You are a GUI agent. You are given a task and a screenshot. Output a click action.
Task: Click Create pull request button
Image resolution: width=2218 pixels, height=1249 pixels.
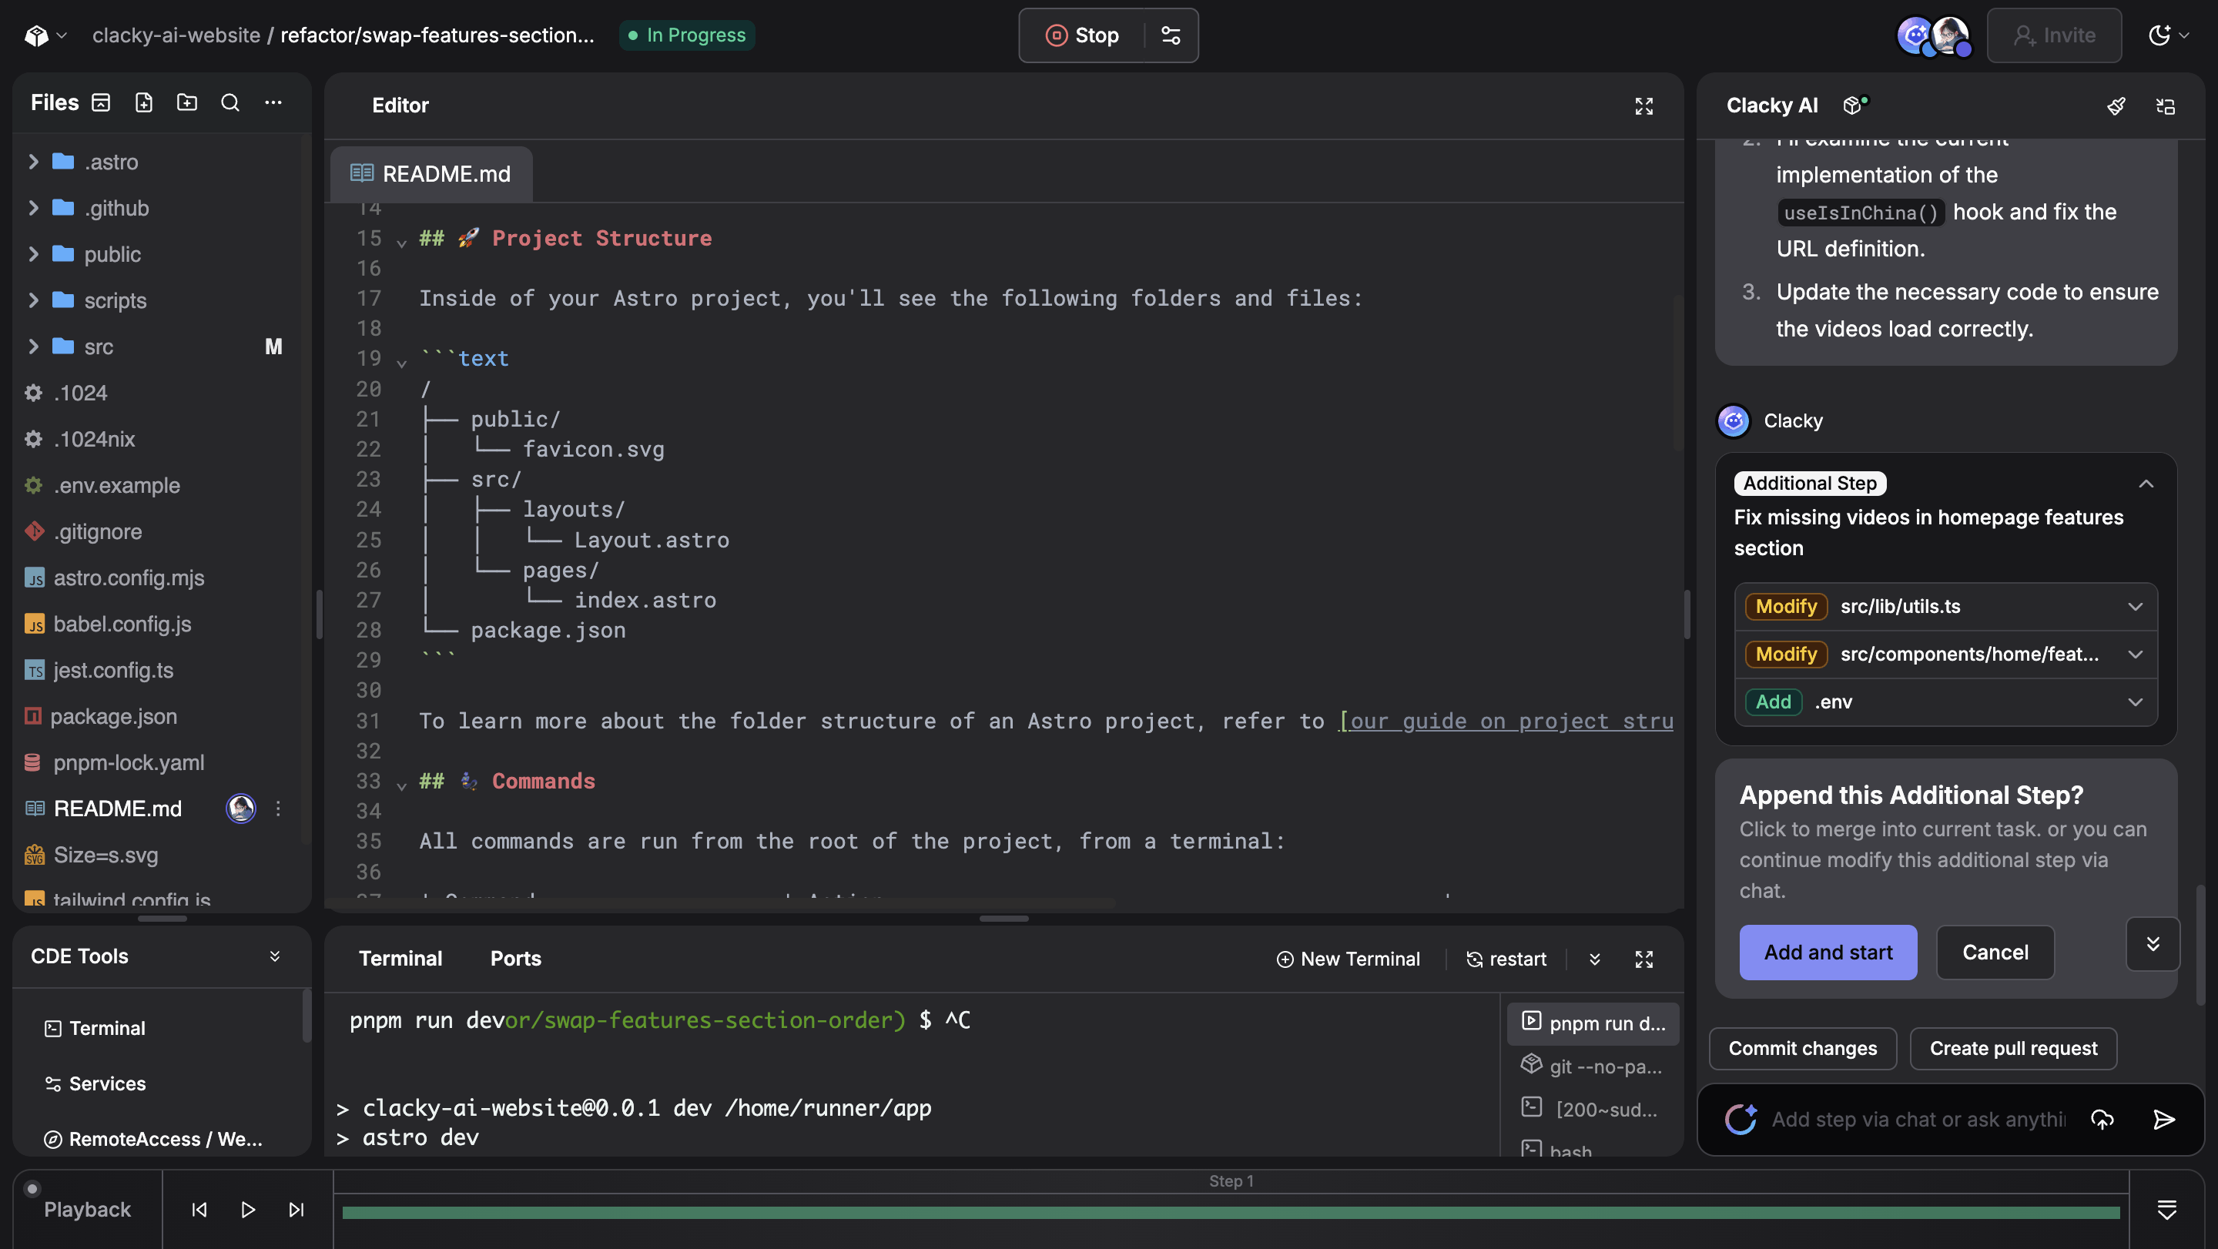(2013, 1049)
